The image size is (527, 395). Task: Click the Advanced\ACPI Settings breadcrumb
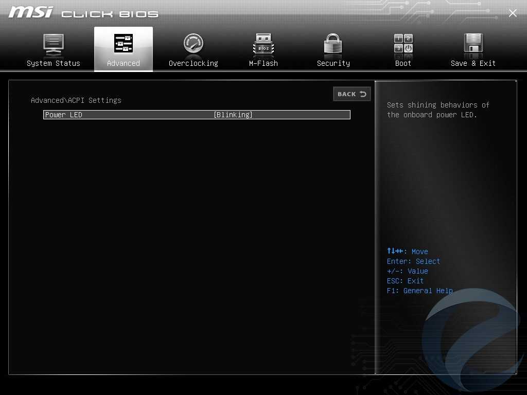pyautogui.click(x=76, y=100)
